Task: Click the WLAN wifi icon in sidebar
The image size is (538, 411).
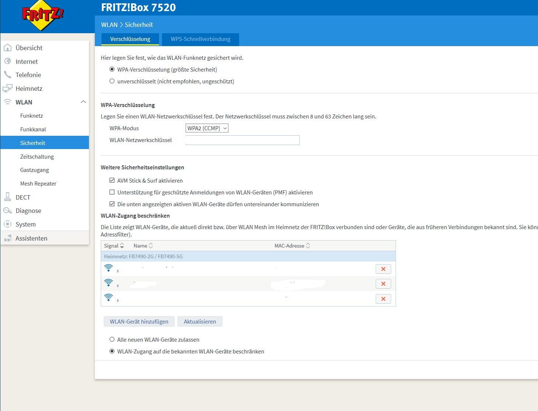Action: tap(7, 102)
